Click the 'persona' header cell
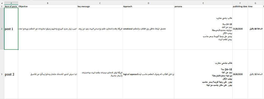The width and height of the screenshot is (264, 99). (x=203, y=6)
